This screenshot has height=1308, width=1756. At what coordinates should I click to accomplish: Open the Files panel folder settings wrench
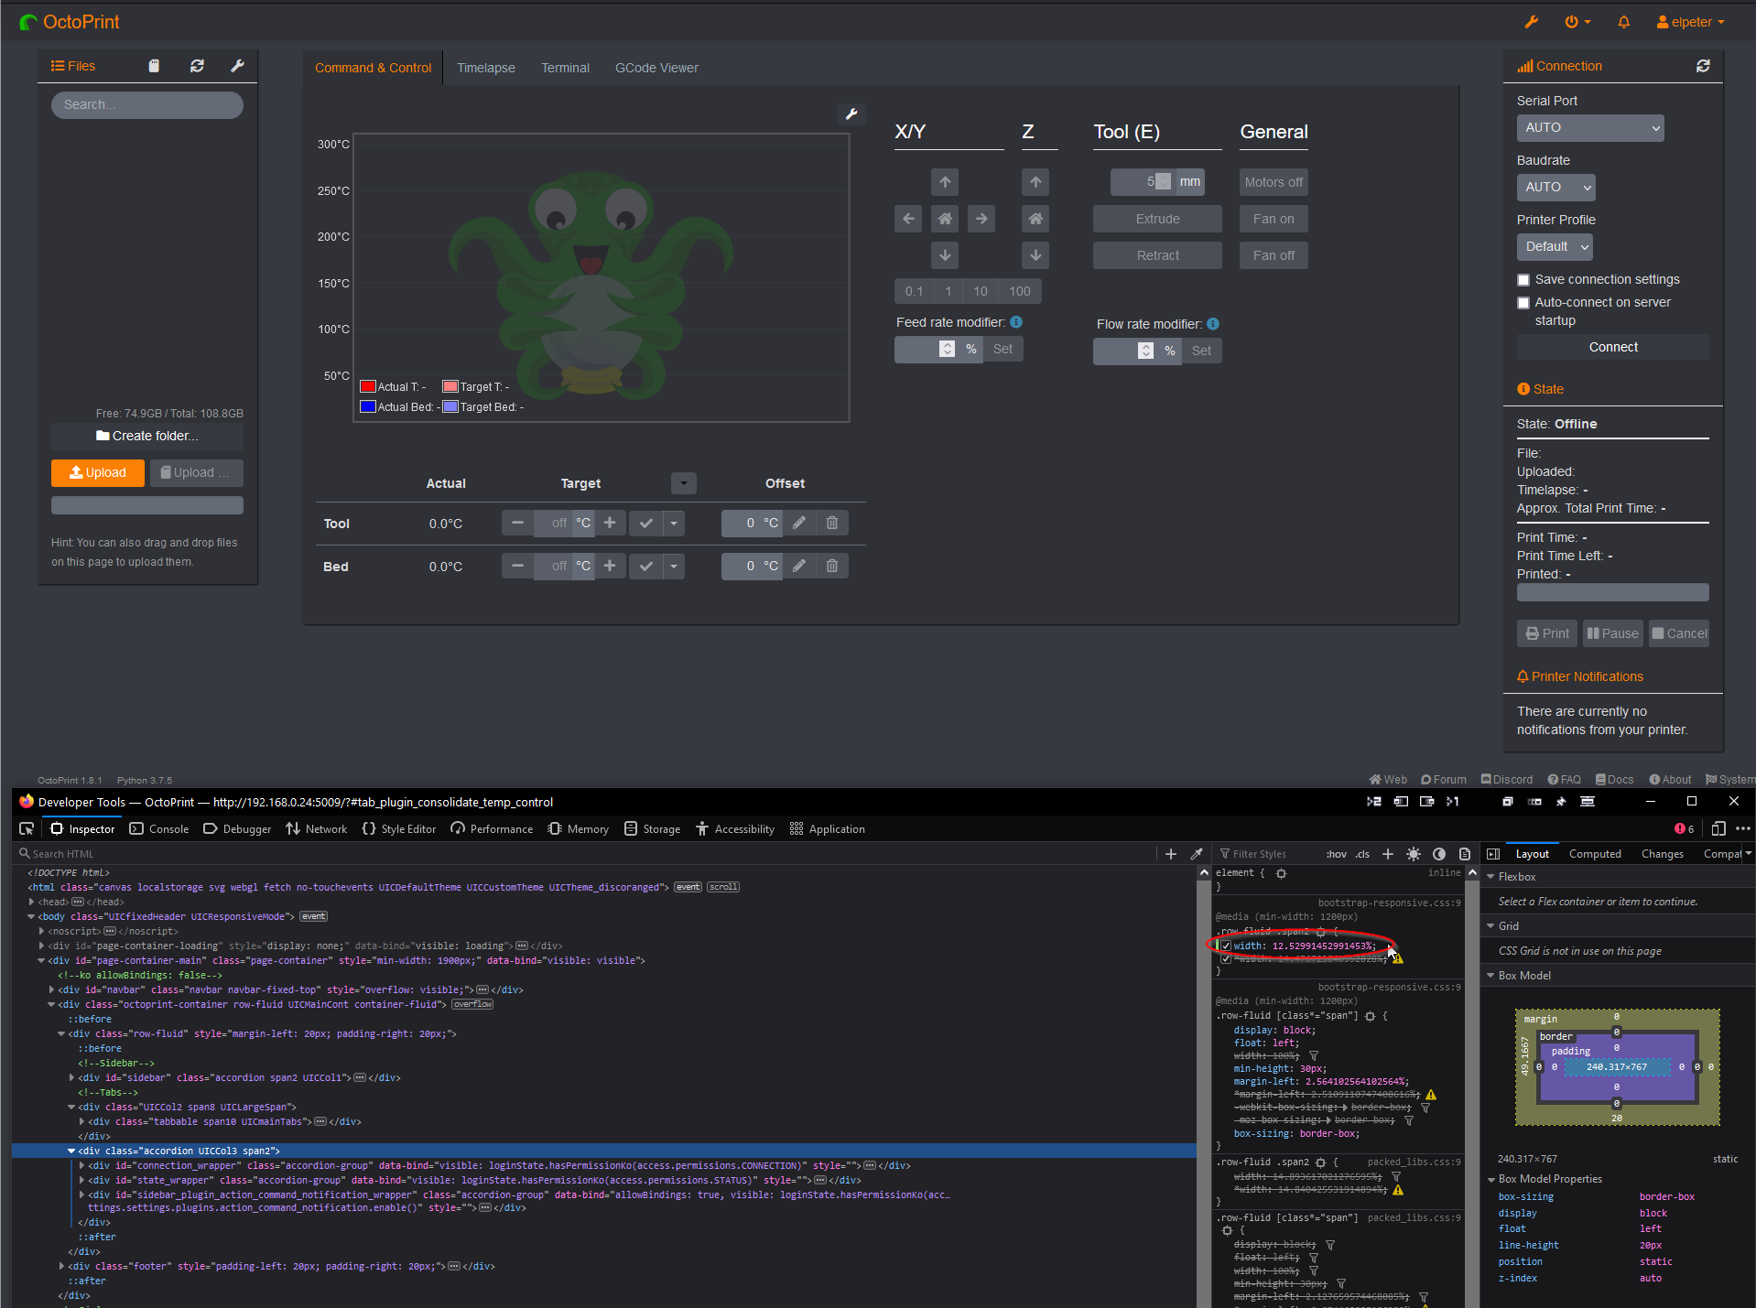point(237,66)
